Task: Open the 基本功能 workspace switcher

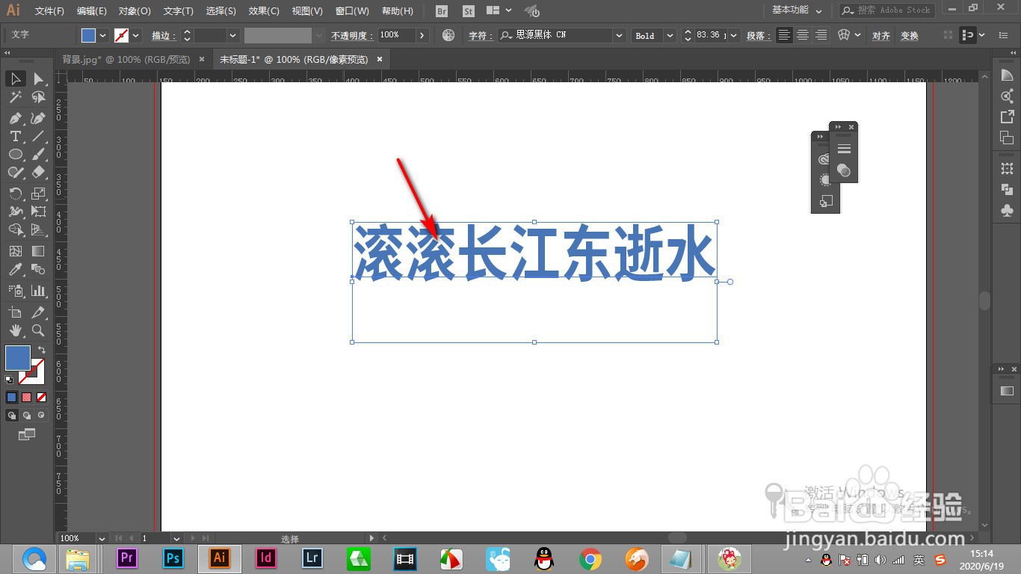Action: (797, 10)
